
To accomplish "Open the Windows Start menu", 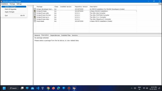I will (x=4, y=88).
